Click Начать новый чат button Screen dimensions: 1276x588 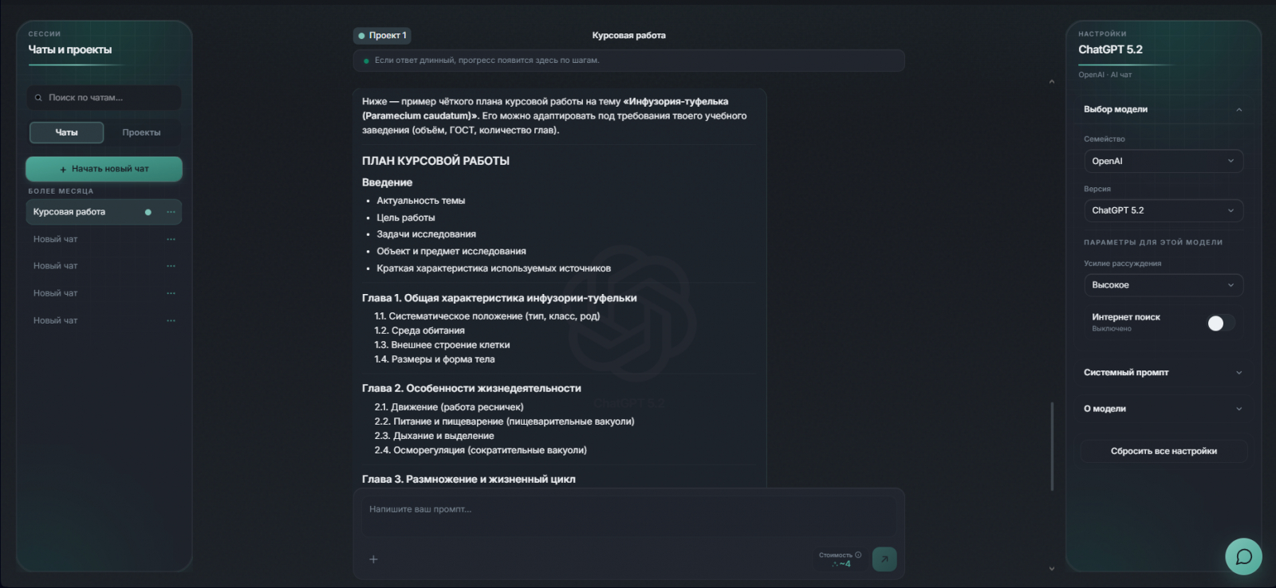(x=104, y=169)
